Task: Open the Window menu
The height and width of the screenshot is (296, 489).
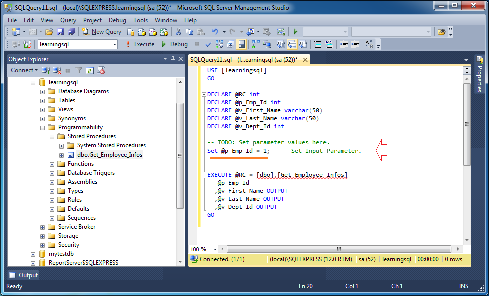Action: click(166, 20)
